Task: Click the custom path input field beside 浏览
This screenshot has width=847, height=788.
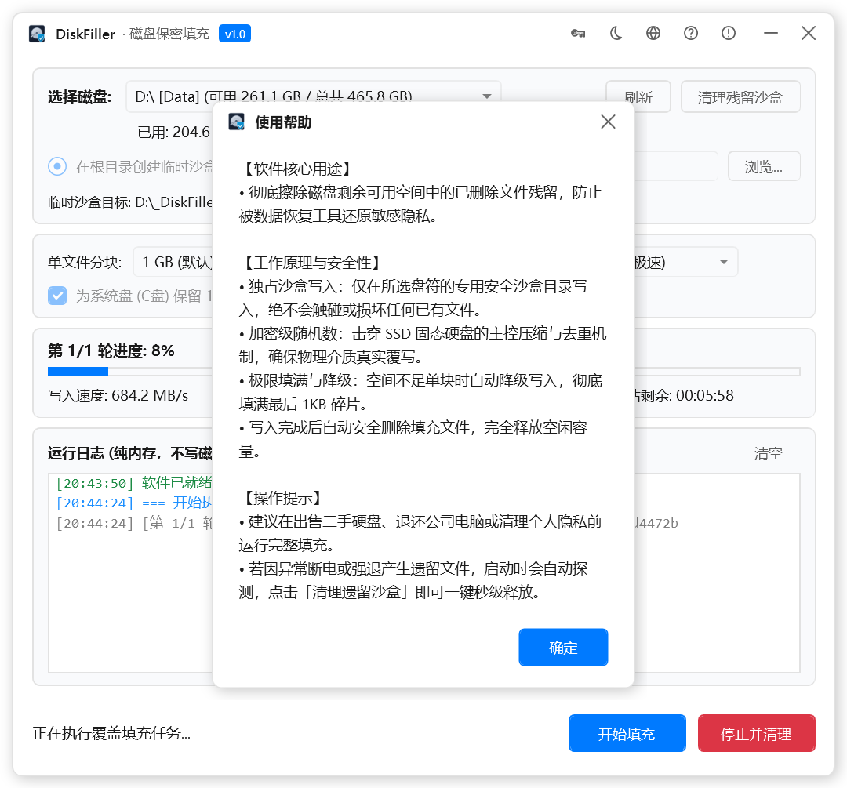Action: click(676, 165)
